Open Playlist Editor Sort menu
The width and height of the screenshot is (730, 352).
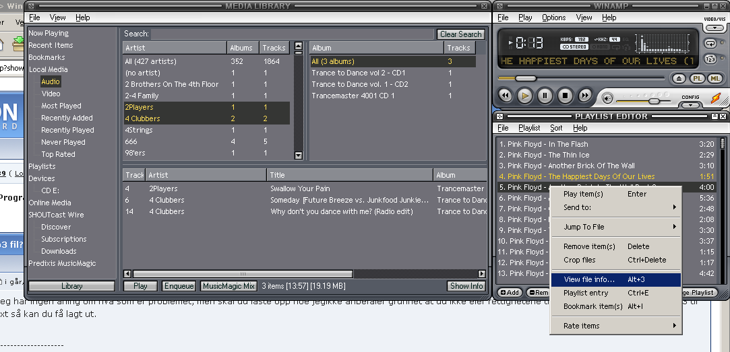click(x=556, y=128)
